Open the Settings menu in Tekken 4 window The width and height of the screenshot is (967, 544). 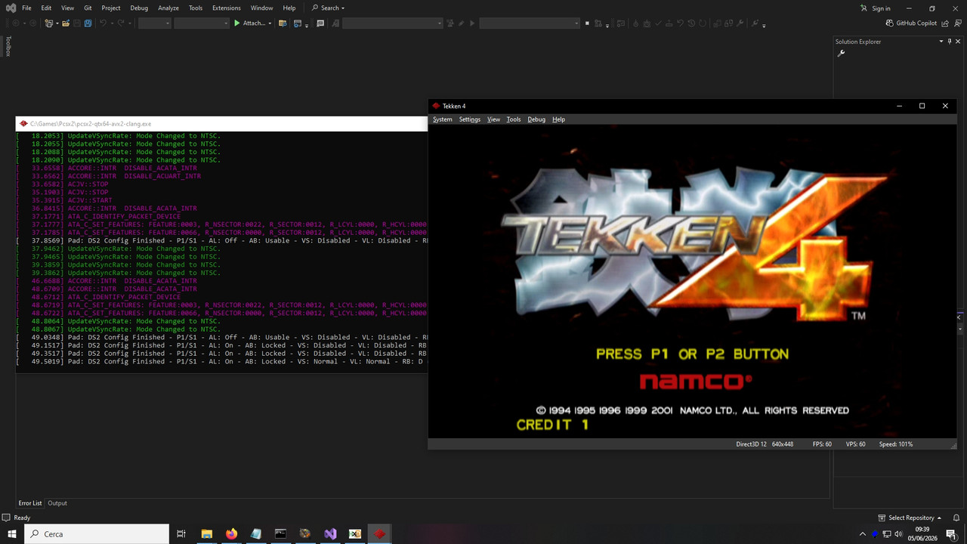click(470, 119)
